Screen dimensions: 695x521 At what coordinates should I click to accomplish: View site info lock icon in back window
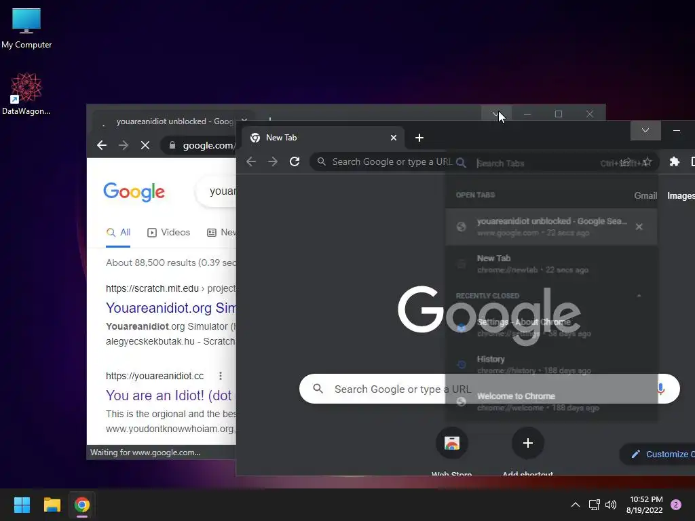point(172,145)
